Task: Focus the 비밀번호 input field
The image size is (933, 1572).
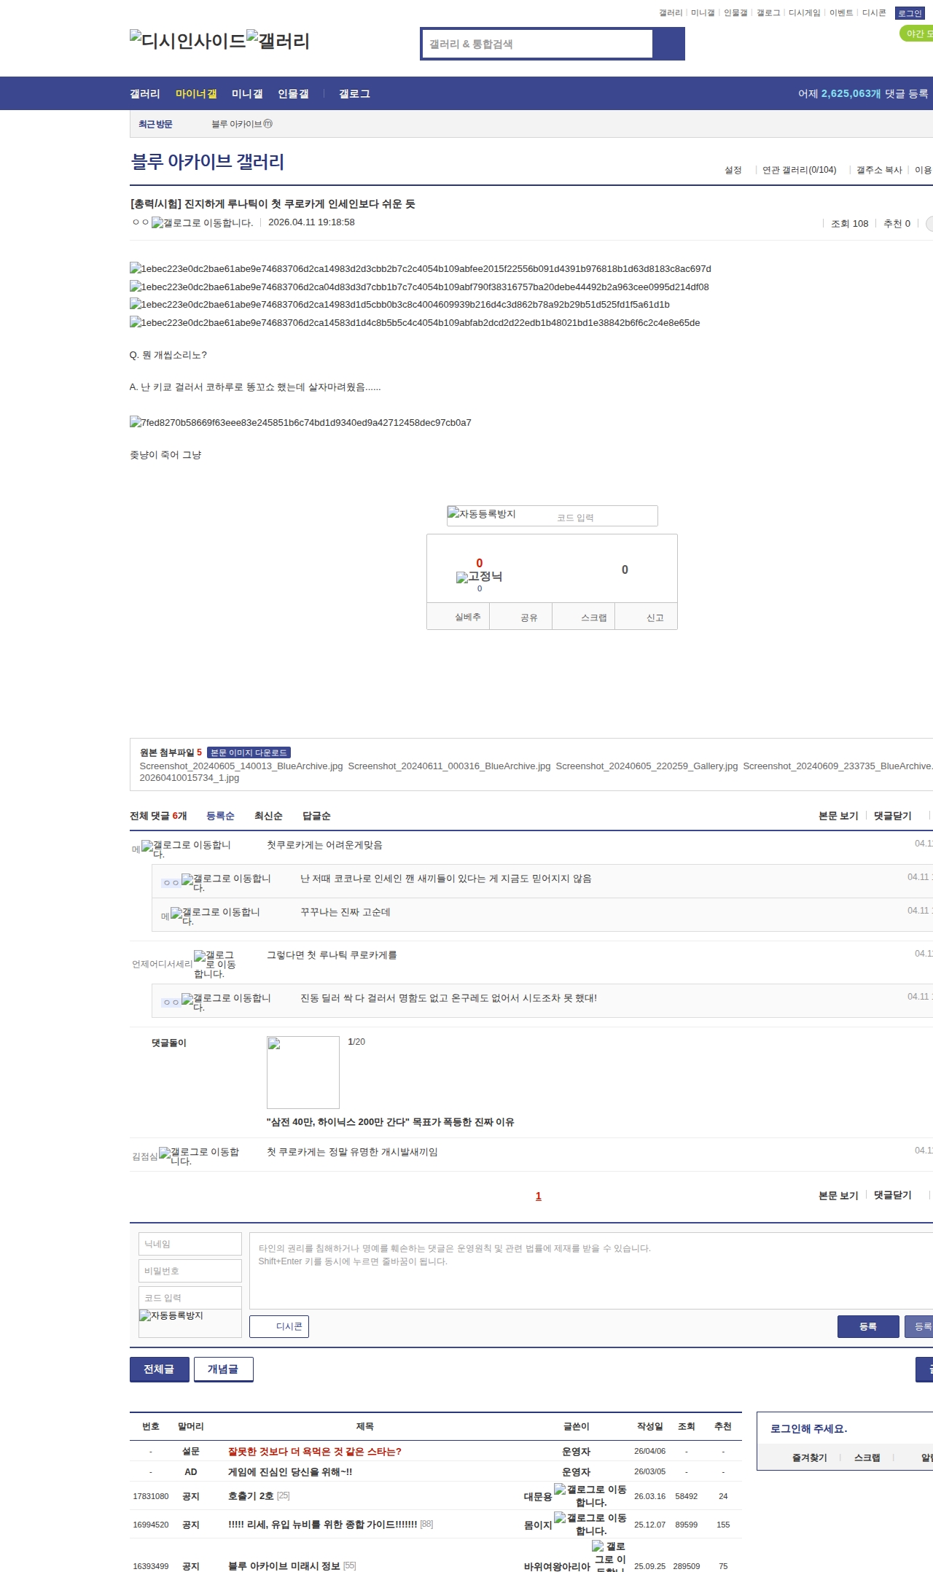Action: [x=190, y=1271]
